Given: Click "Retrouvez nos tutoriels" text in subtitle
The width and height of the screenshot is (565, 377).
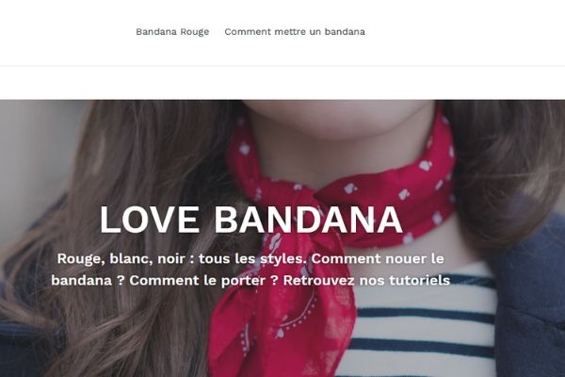Looking at the screenshot, I should [367, 280].
